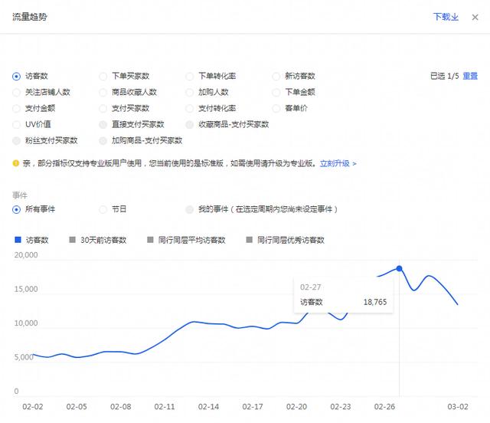Click the 02-02 axis date label
Screen dimensions: 490x423
tap(32, 407)
